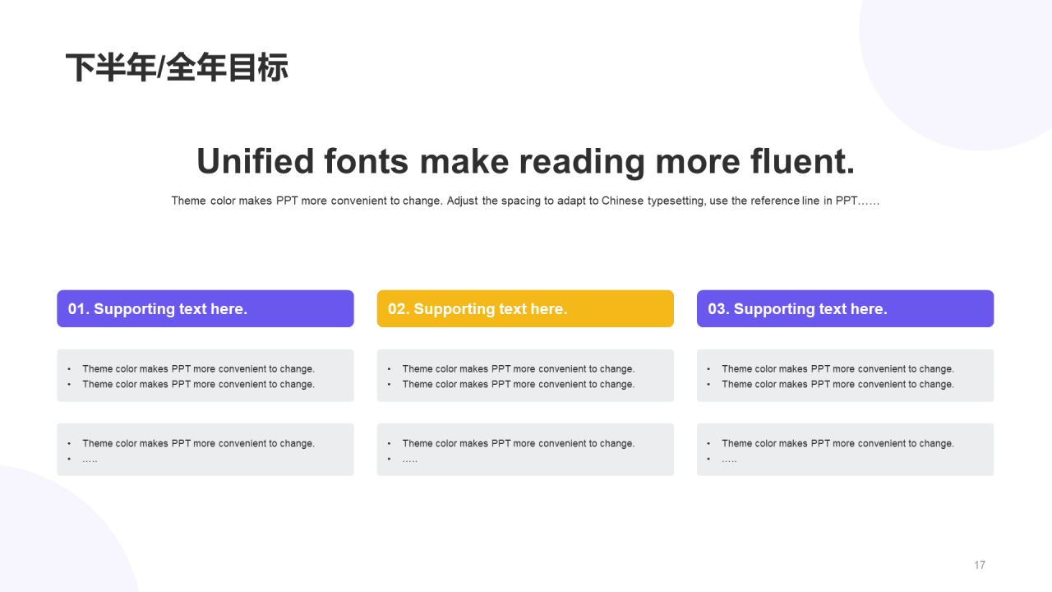Image resolution: width=1052 pixels, height=592 pixels.
Task: Select the purple '01. Supporting text here.' header
Action: [205, 308]
